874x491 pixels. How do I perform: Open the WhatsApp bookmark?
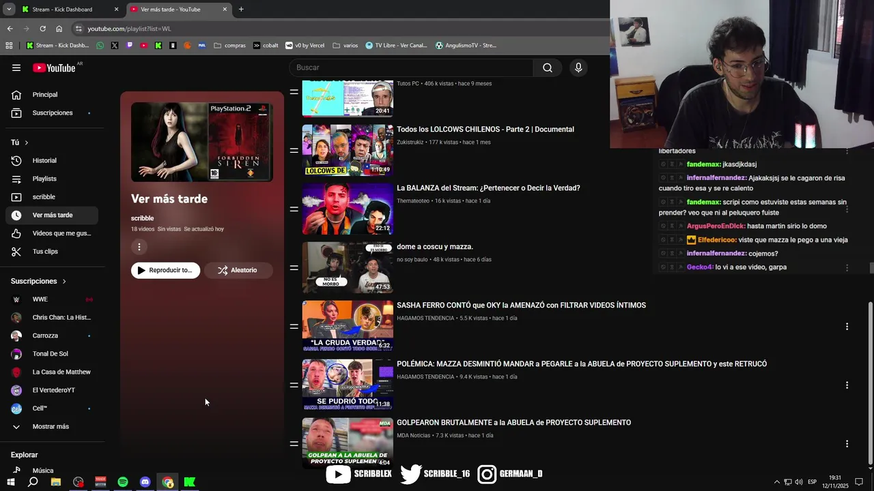click(100, 46)
